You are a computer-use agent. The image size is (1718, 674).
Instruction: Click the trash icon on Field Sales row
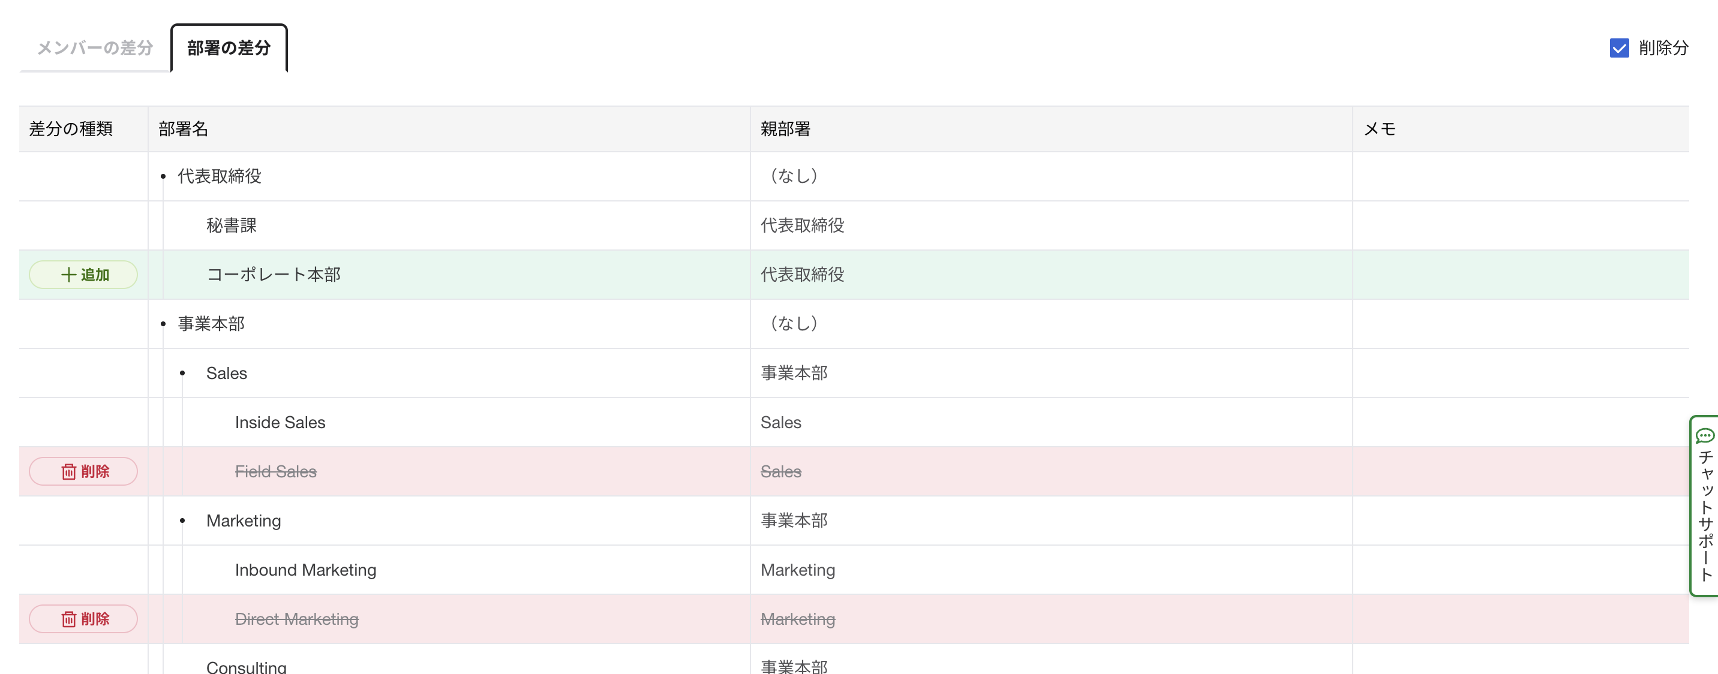click(x=69, y=472)
